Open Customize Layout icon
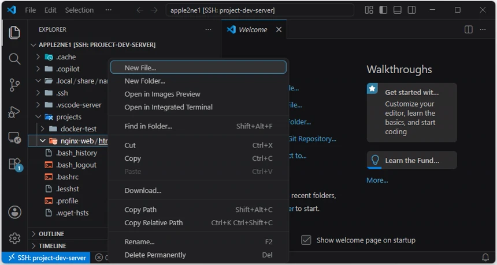Viewport: 497px width, 265px height. coord(369,10)
